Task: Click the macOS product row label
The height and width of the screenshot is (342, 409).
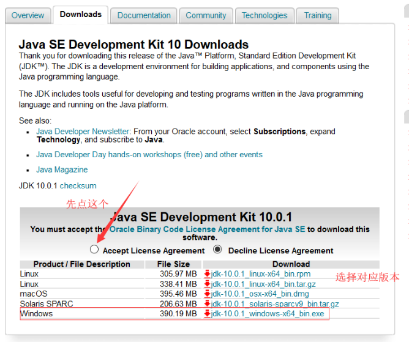Action: (x=34, y=294)
